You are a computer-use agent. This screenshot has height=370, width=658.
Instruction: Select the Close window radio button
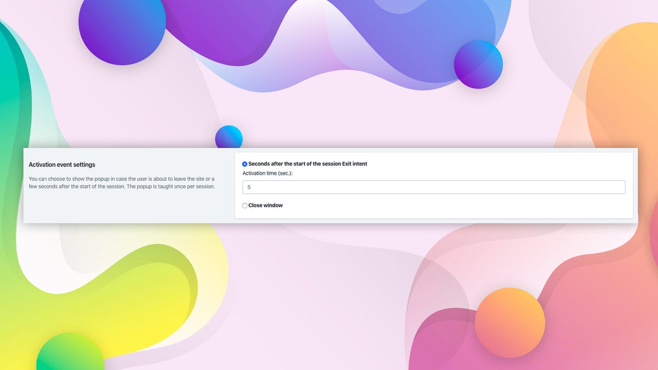[245, 206]
